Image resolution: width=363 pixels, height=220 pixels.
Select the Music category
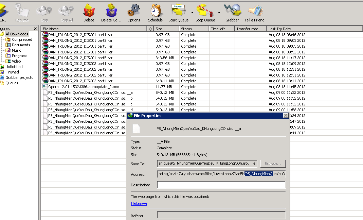click(16, 50)
